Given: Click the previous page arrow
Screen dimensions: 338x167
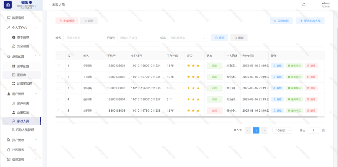Looking at the screenshot, I should [x=248, y=130].
